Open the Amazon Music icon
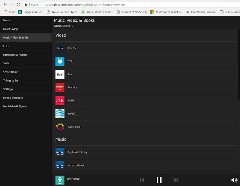This screenshot has height=186, width=240. (60, 165)
